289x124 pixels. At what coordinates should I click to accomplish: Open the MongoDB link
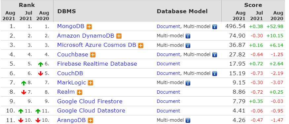71,26
